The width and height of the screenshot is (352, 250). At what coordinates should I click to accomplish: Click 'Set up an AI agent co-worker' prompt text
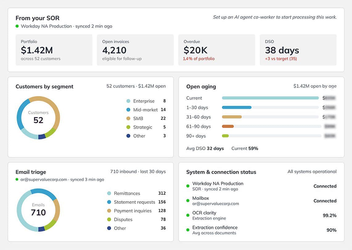(275, 17)
